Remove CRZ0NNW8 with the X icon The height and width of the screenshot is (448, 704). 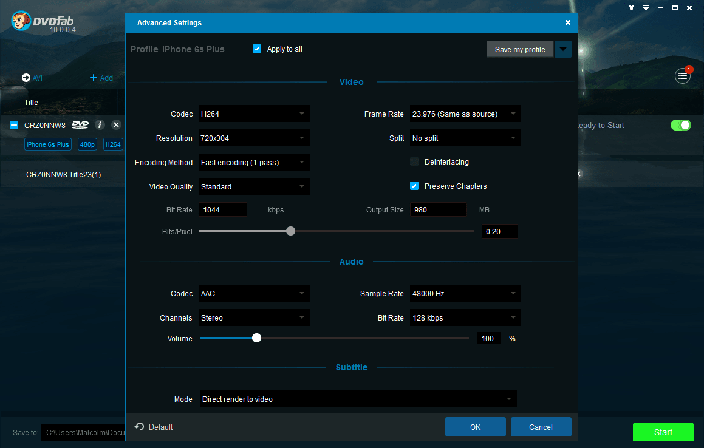pyautogui.click(x=117, y=125)
